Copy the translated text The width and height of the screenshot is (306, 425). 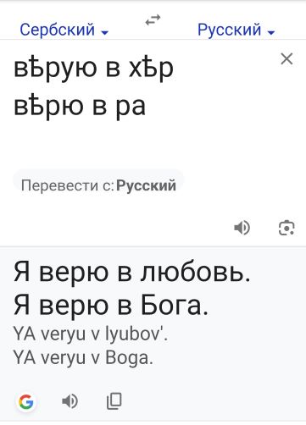[x=114, y=401]
